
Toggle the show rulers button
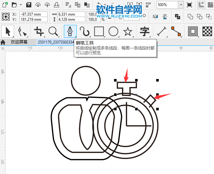click(201, 5)
